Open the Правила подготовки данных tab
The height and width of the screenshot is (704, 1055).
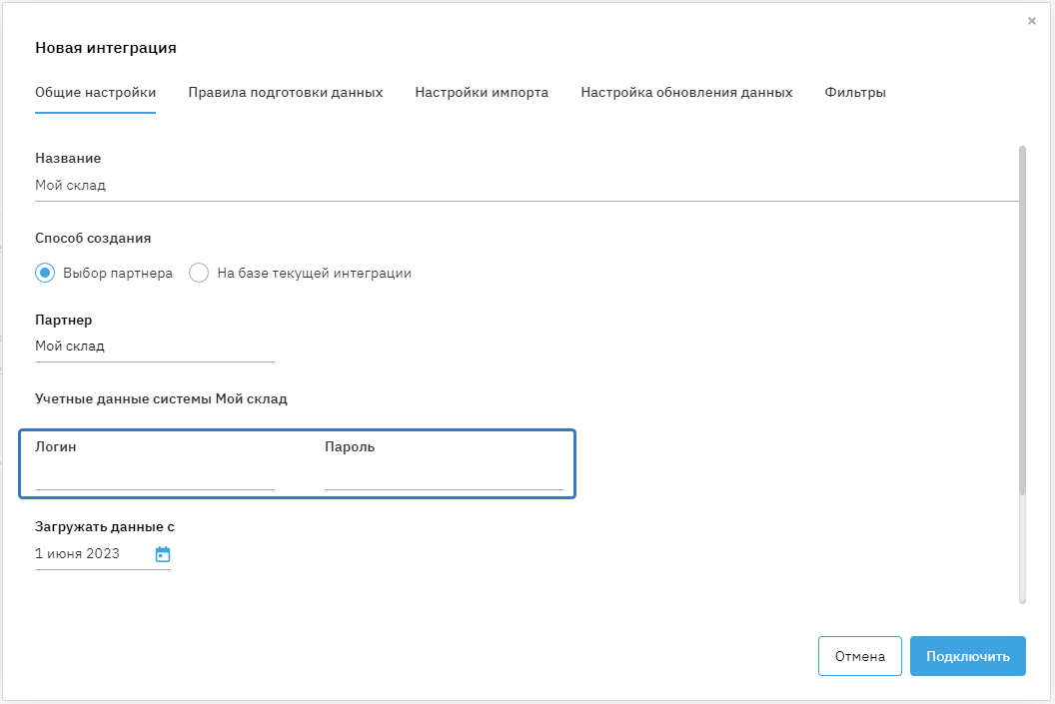coord(285,92)
